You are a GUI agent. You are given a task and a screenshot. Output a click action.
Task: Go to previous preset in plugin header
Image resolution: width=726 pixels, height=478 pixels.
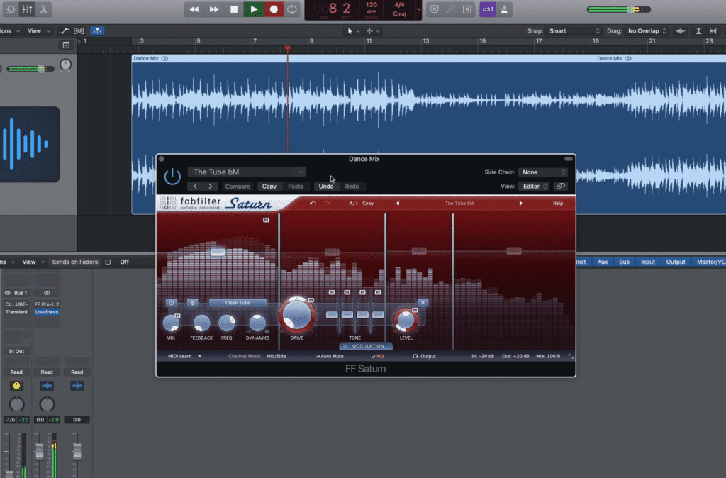click(x=196, y=187)
